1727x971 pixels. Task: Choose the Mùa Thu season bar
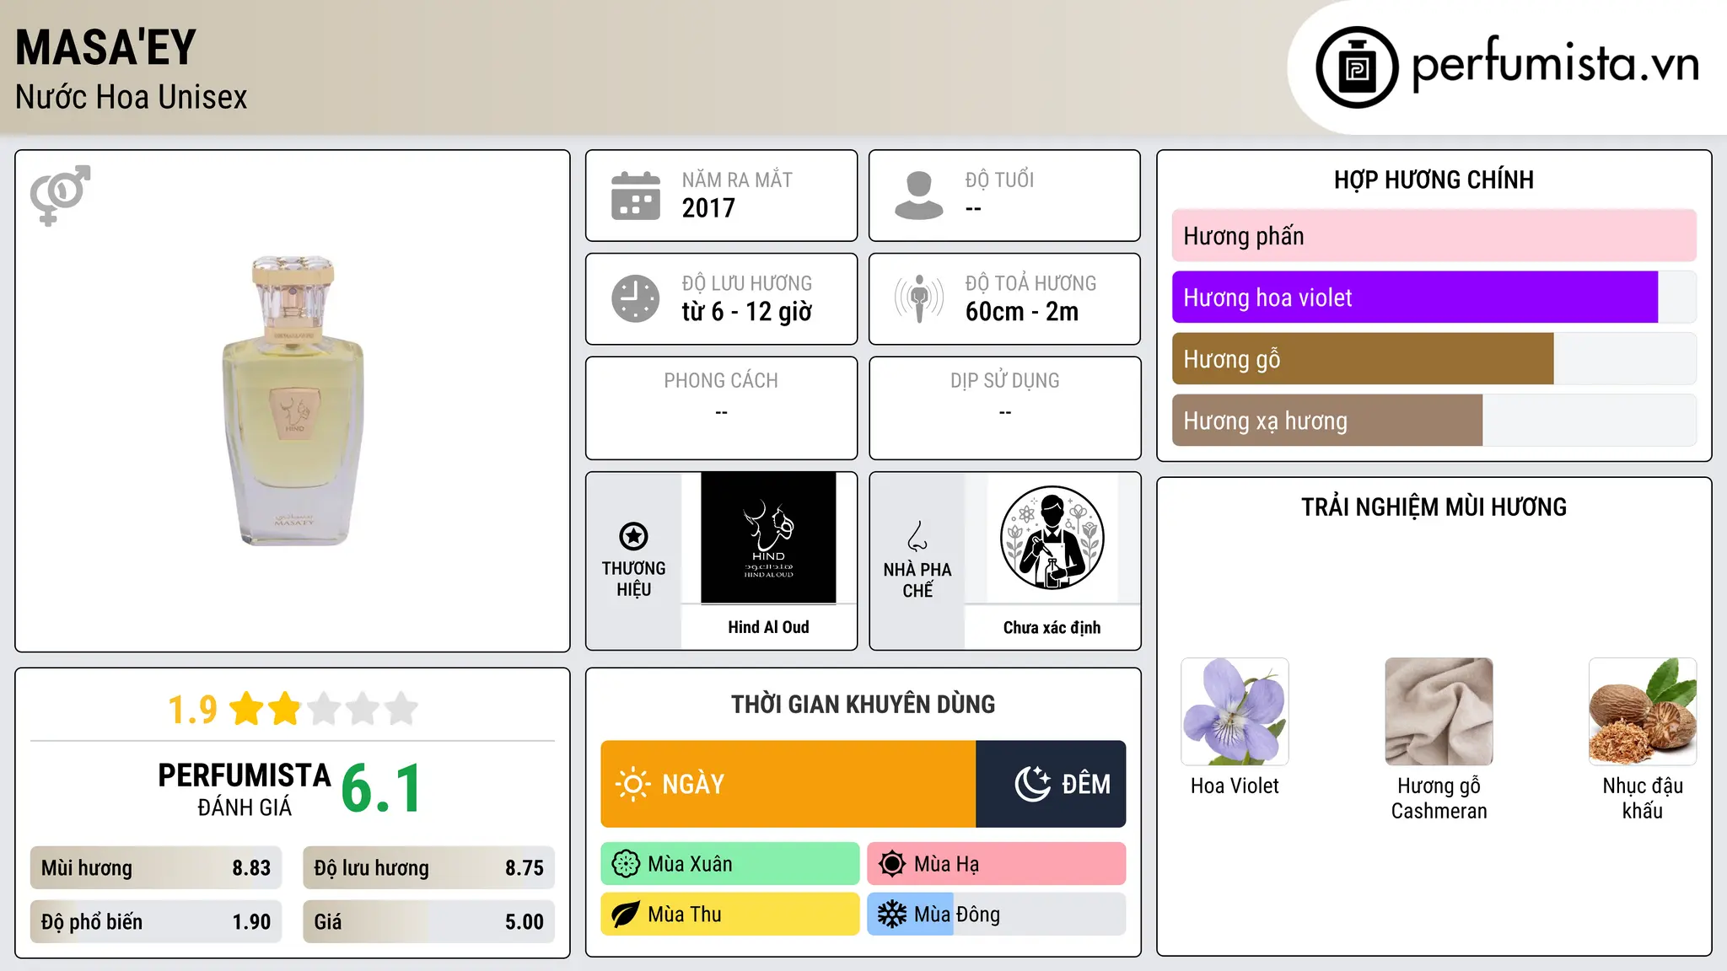coord(730,915)
